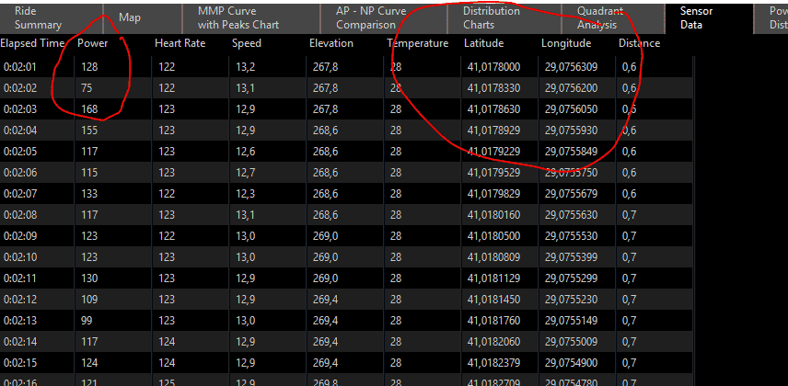Viewport: 788px width, 386px height.
Task: Click the power value 168 cell
Action: pyautogui.click(x=89, y=108)
